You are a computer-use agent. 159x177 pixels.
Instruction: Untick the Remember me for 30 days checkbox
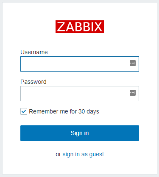click(x=24, y=111)
